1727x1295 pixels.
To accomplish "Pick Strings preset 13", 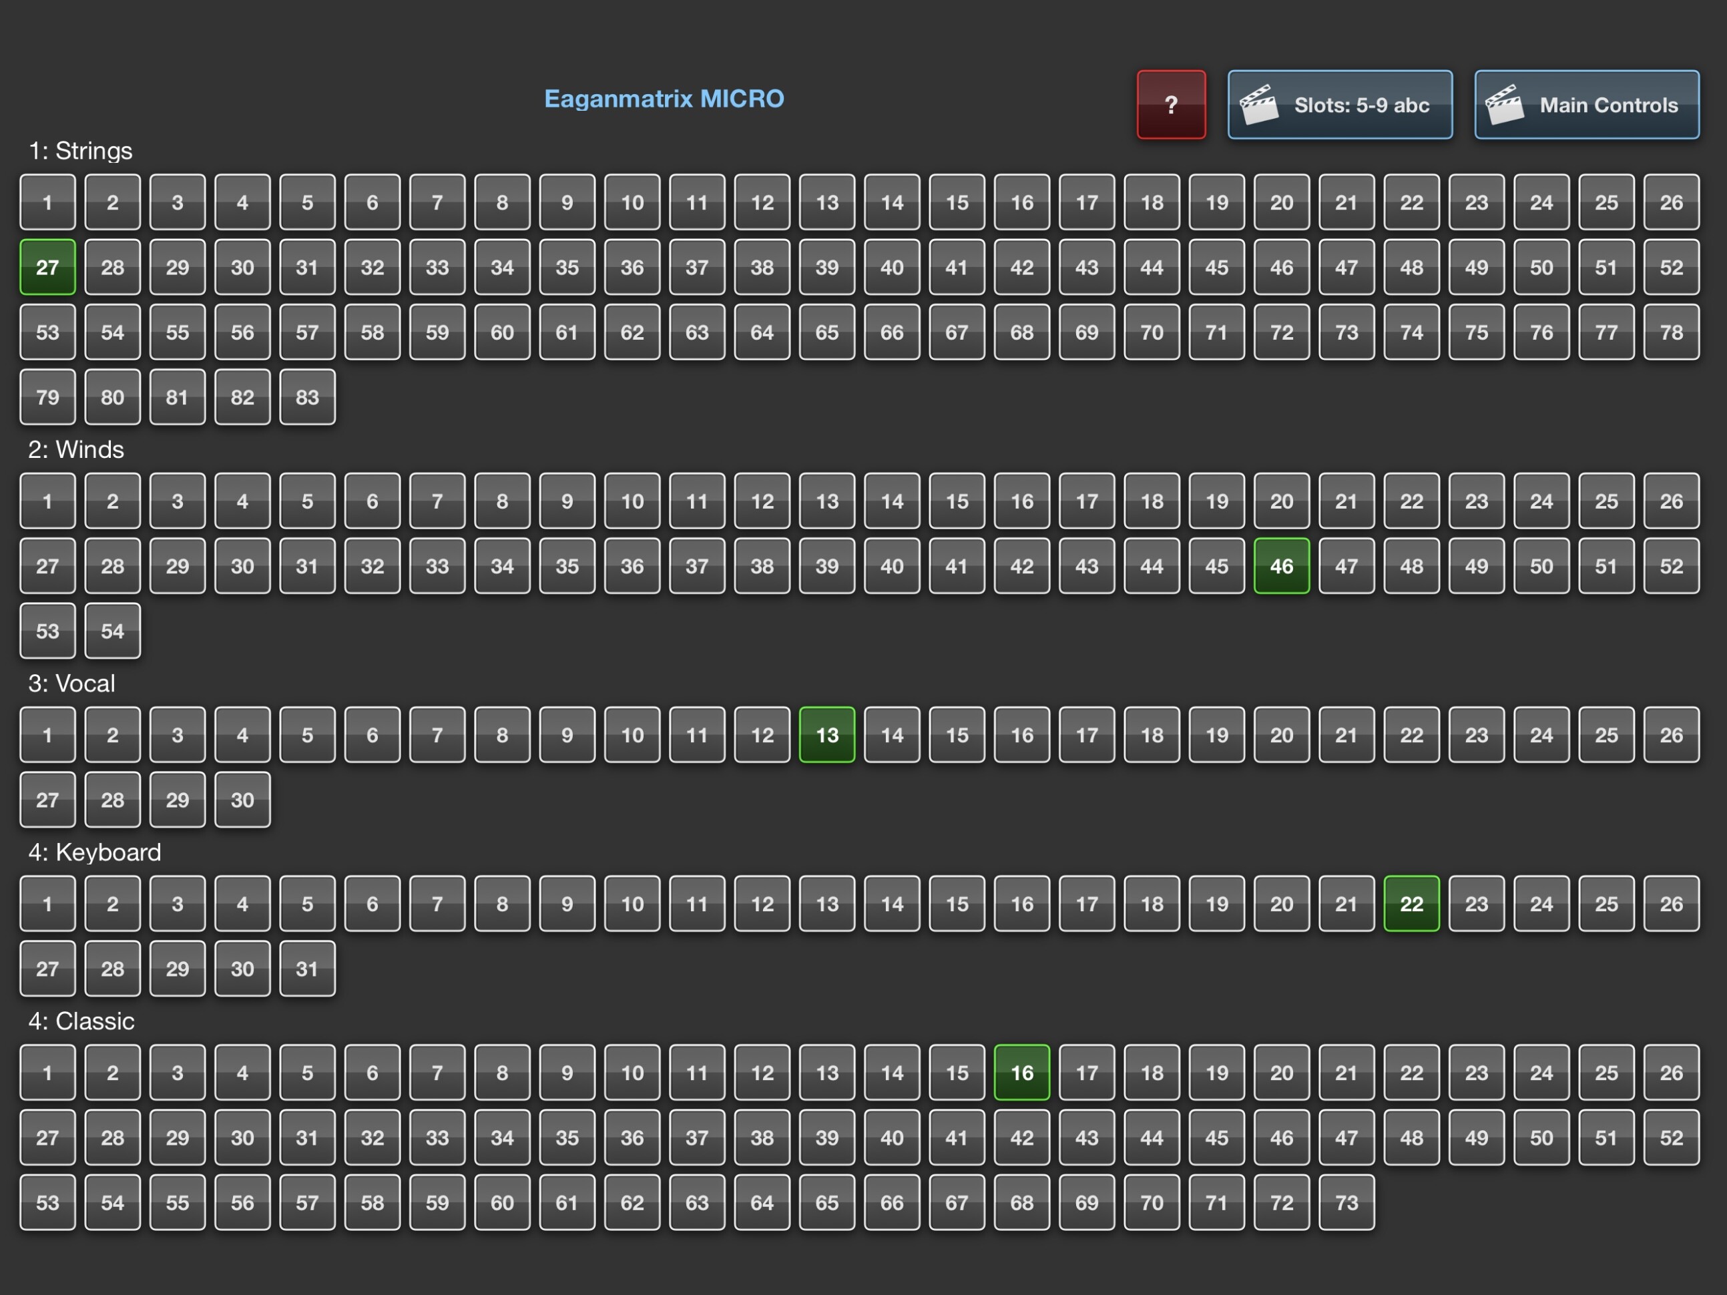I will pos(827,202).
